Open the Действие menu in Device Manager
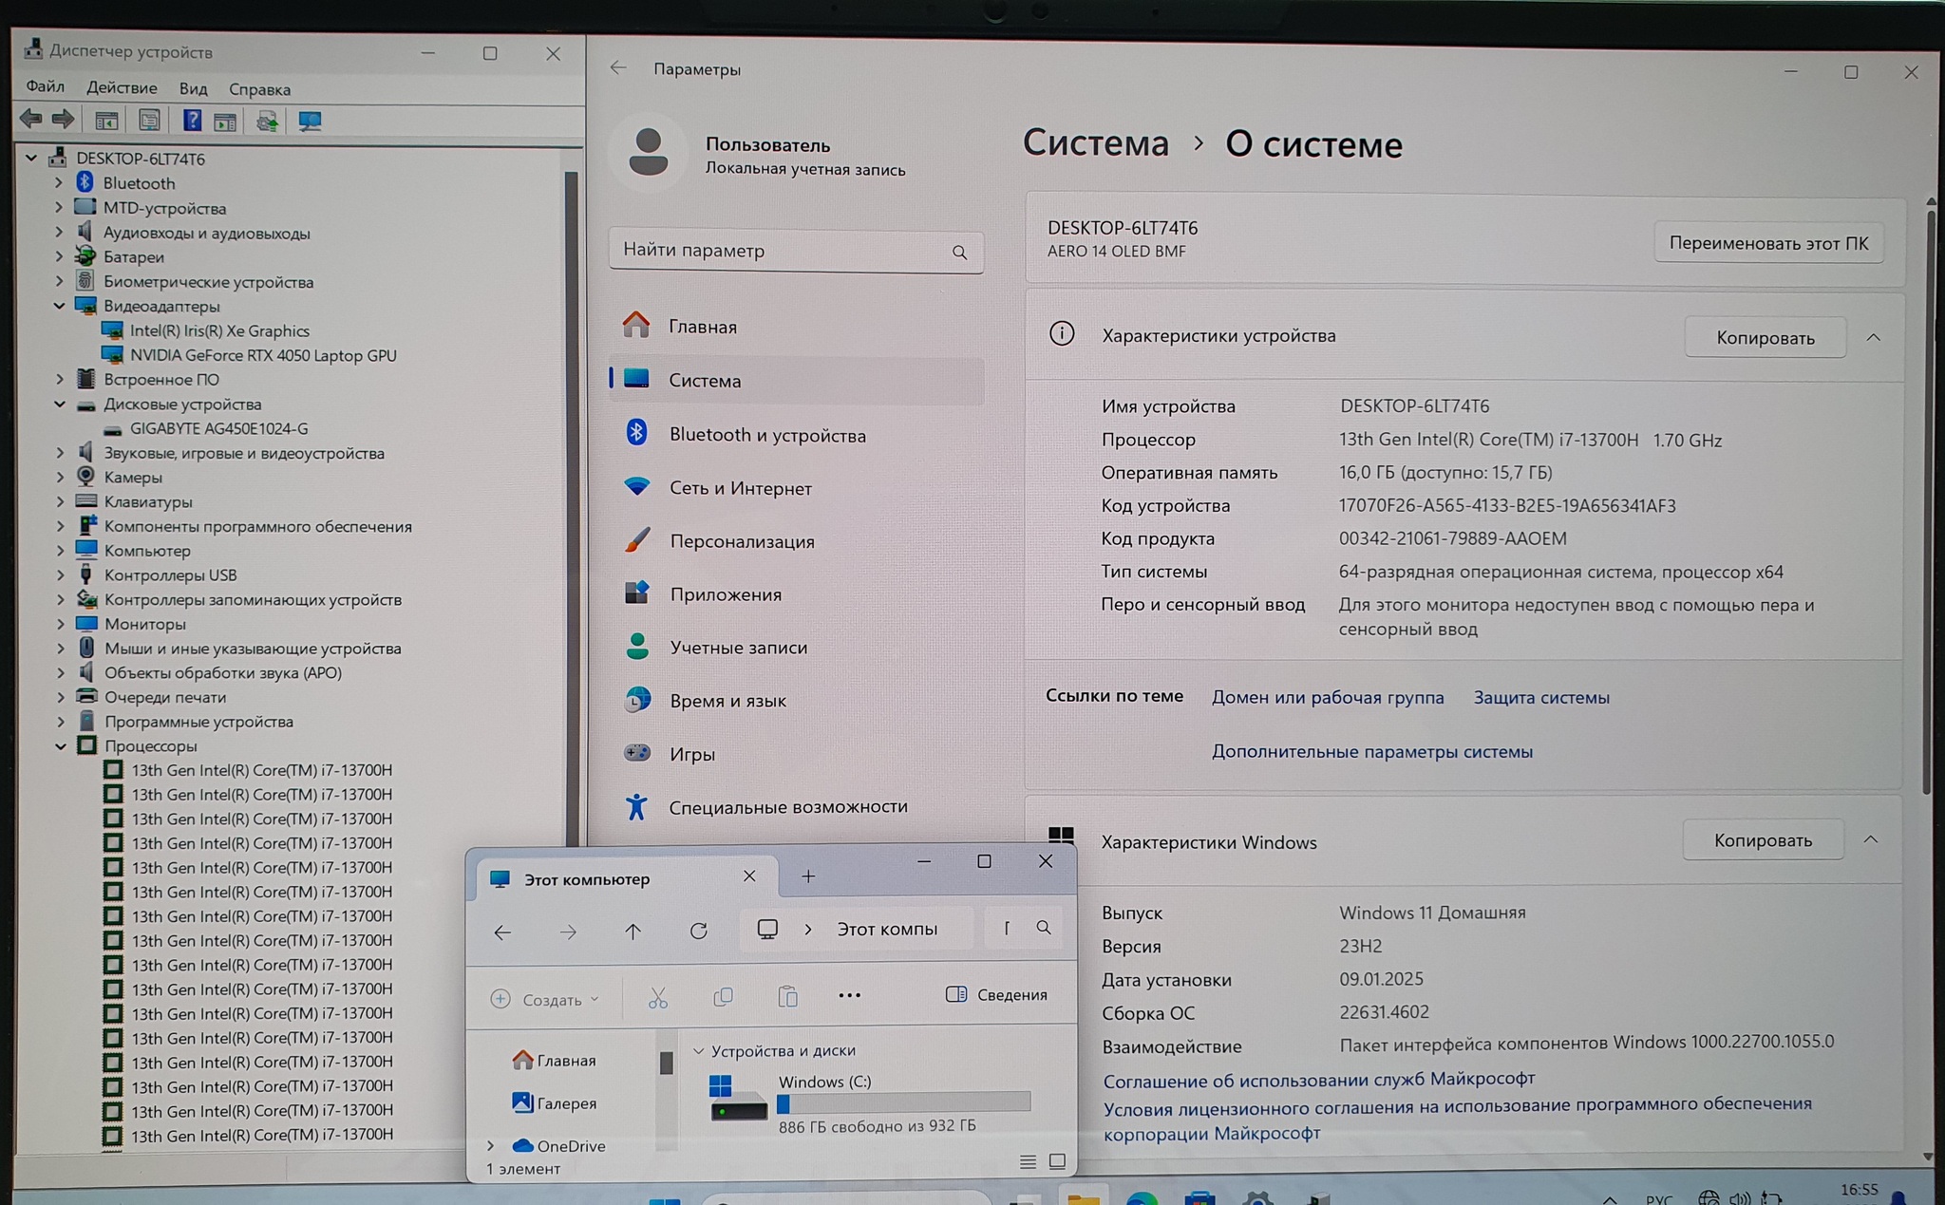Image resolution: width=1945 pixels, height=1205 pixels. click(x=122, y=88)
